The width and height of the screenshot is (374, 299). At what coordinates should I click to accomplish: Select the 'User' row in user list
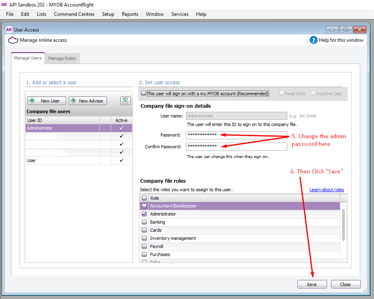coord(79,160)
